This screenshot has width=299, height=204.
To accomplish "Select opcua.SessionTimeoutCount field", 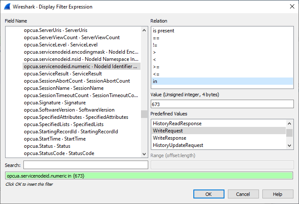I will pyautogui.click(x=81, y=95).
